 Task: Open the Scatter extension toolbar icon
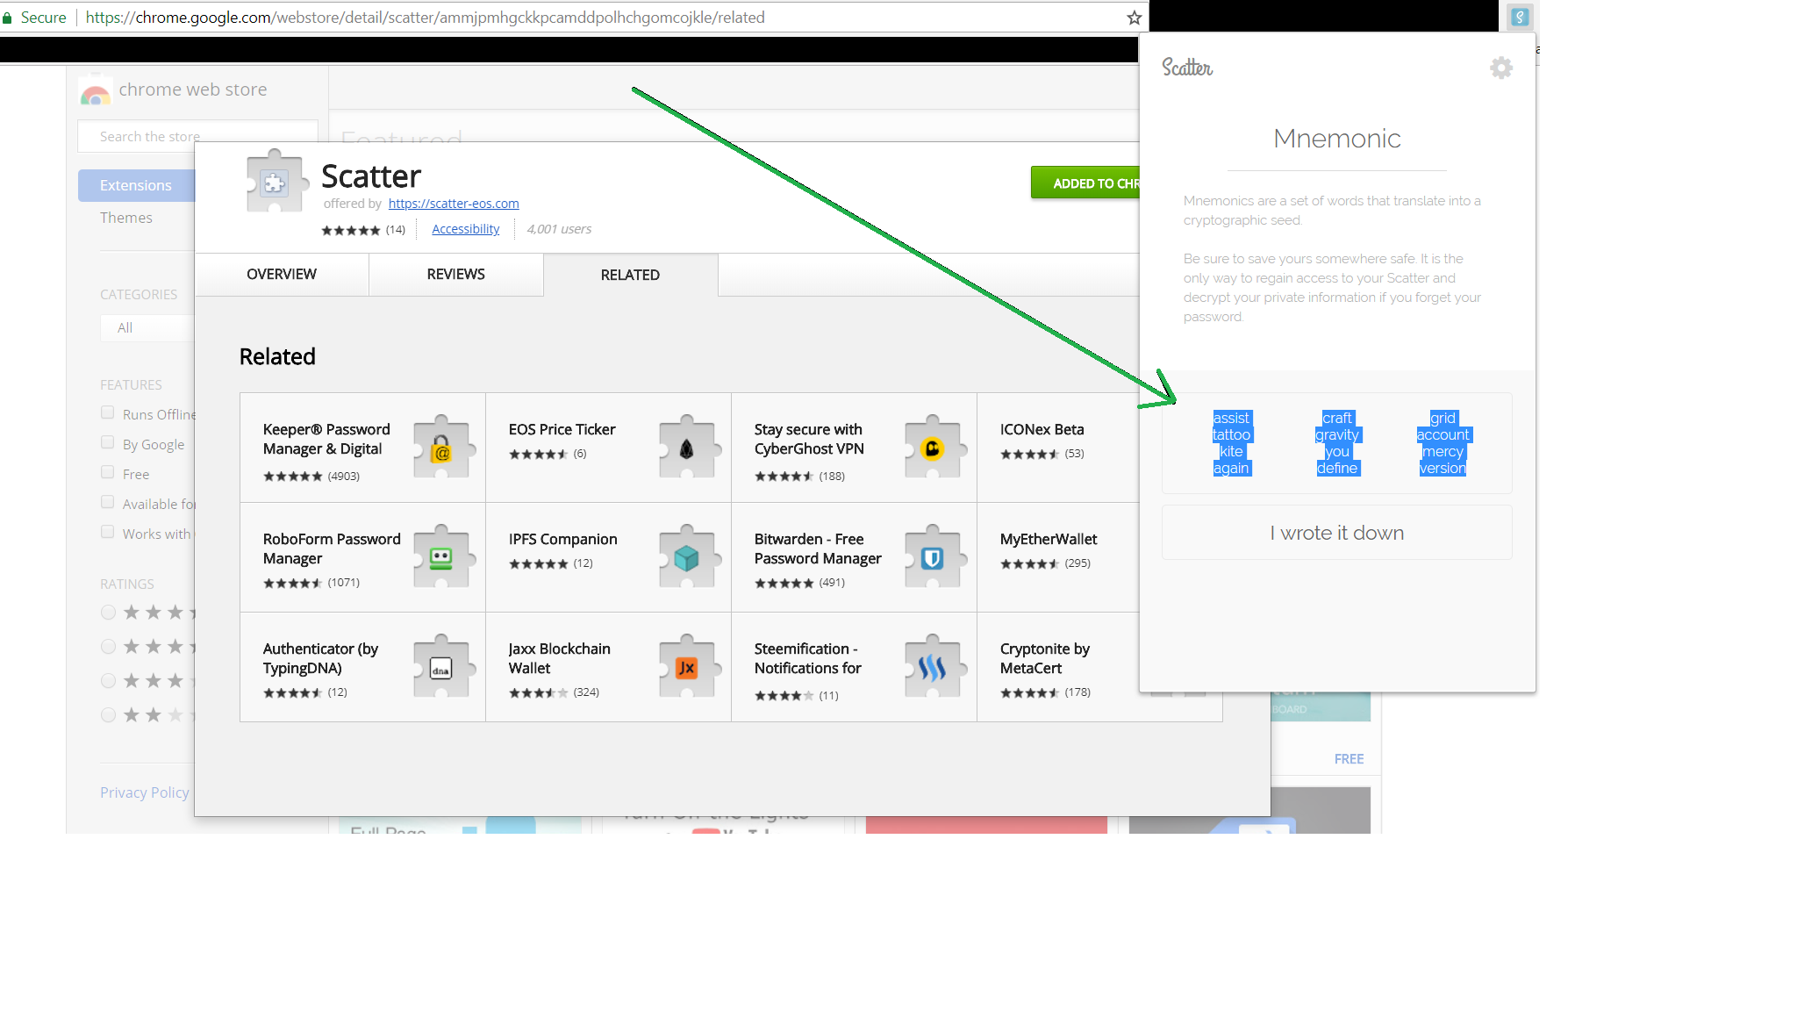click(x=1520, y=17)
